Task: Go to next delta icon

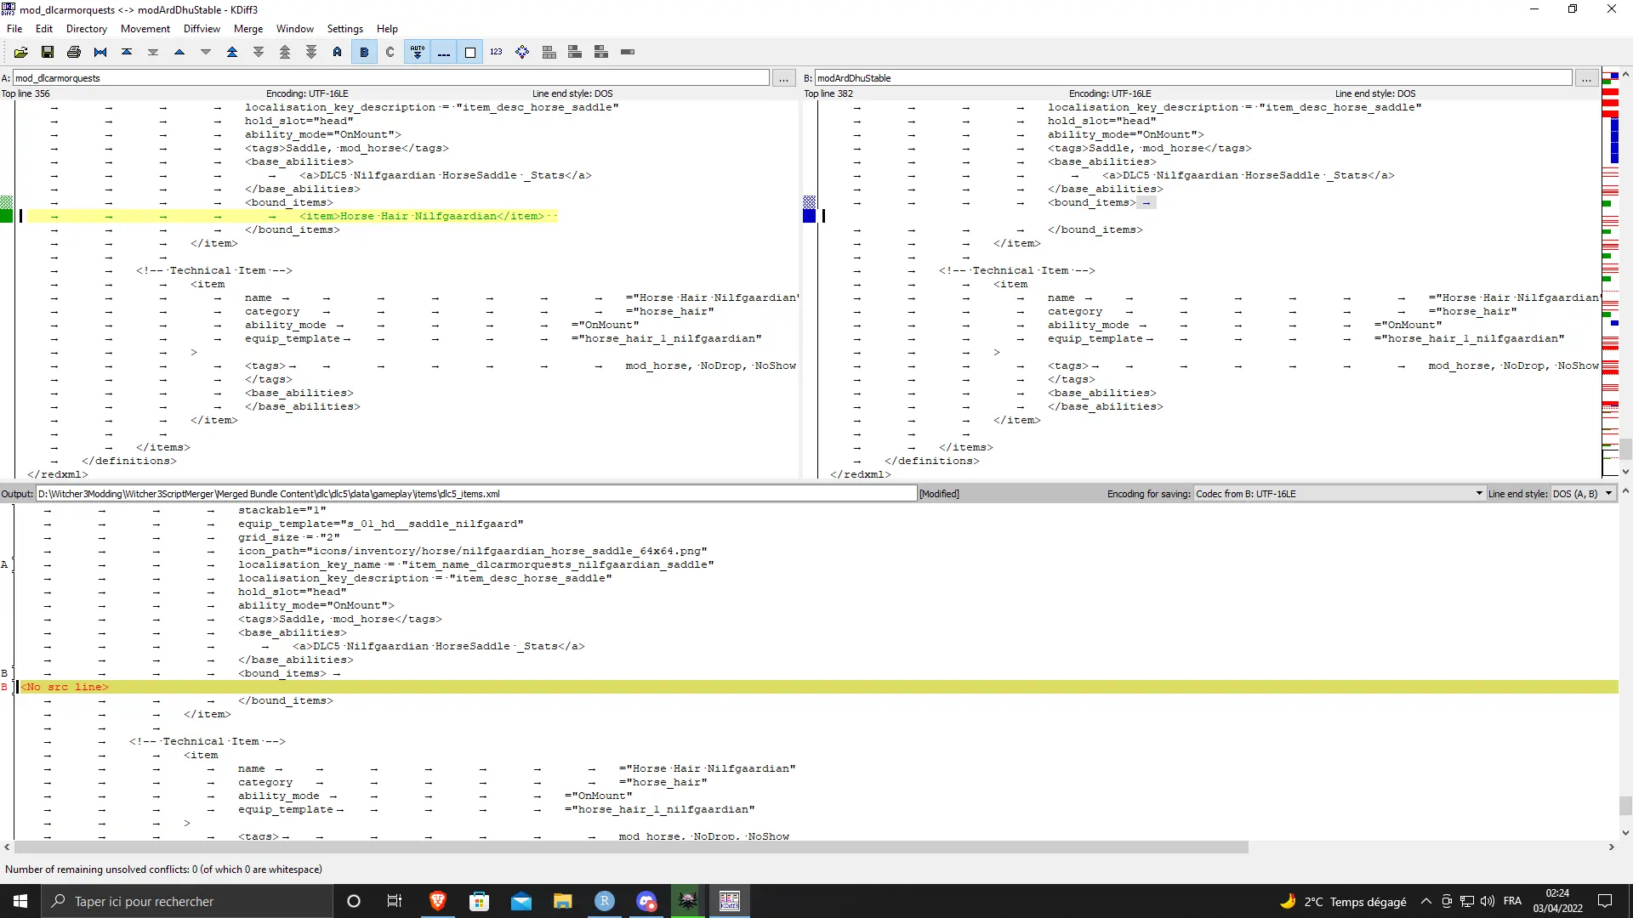Action: pos(206,52)
